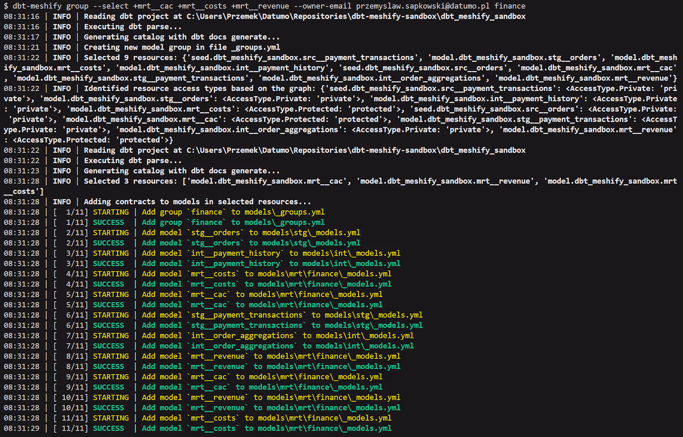Click 4/11 STARTING mrt__costs line

[198, 274]
